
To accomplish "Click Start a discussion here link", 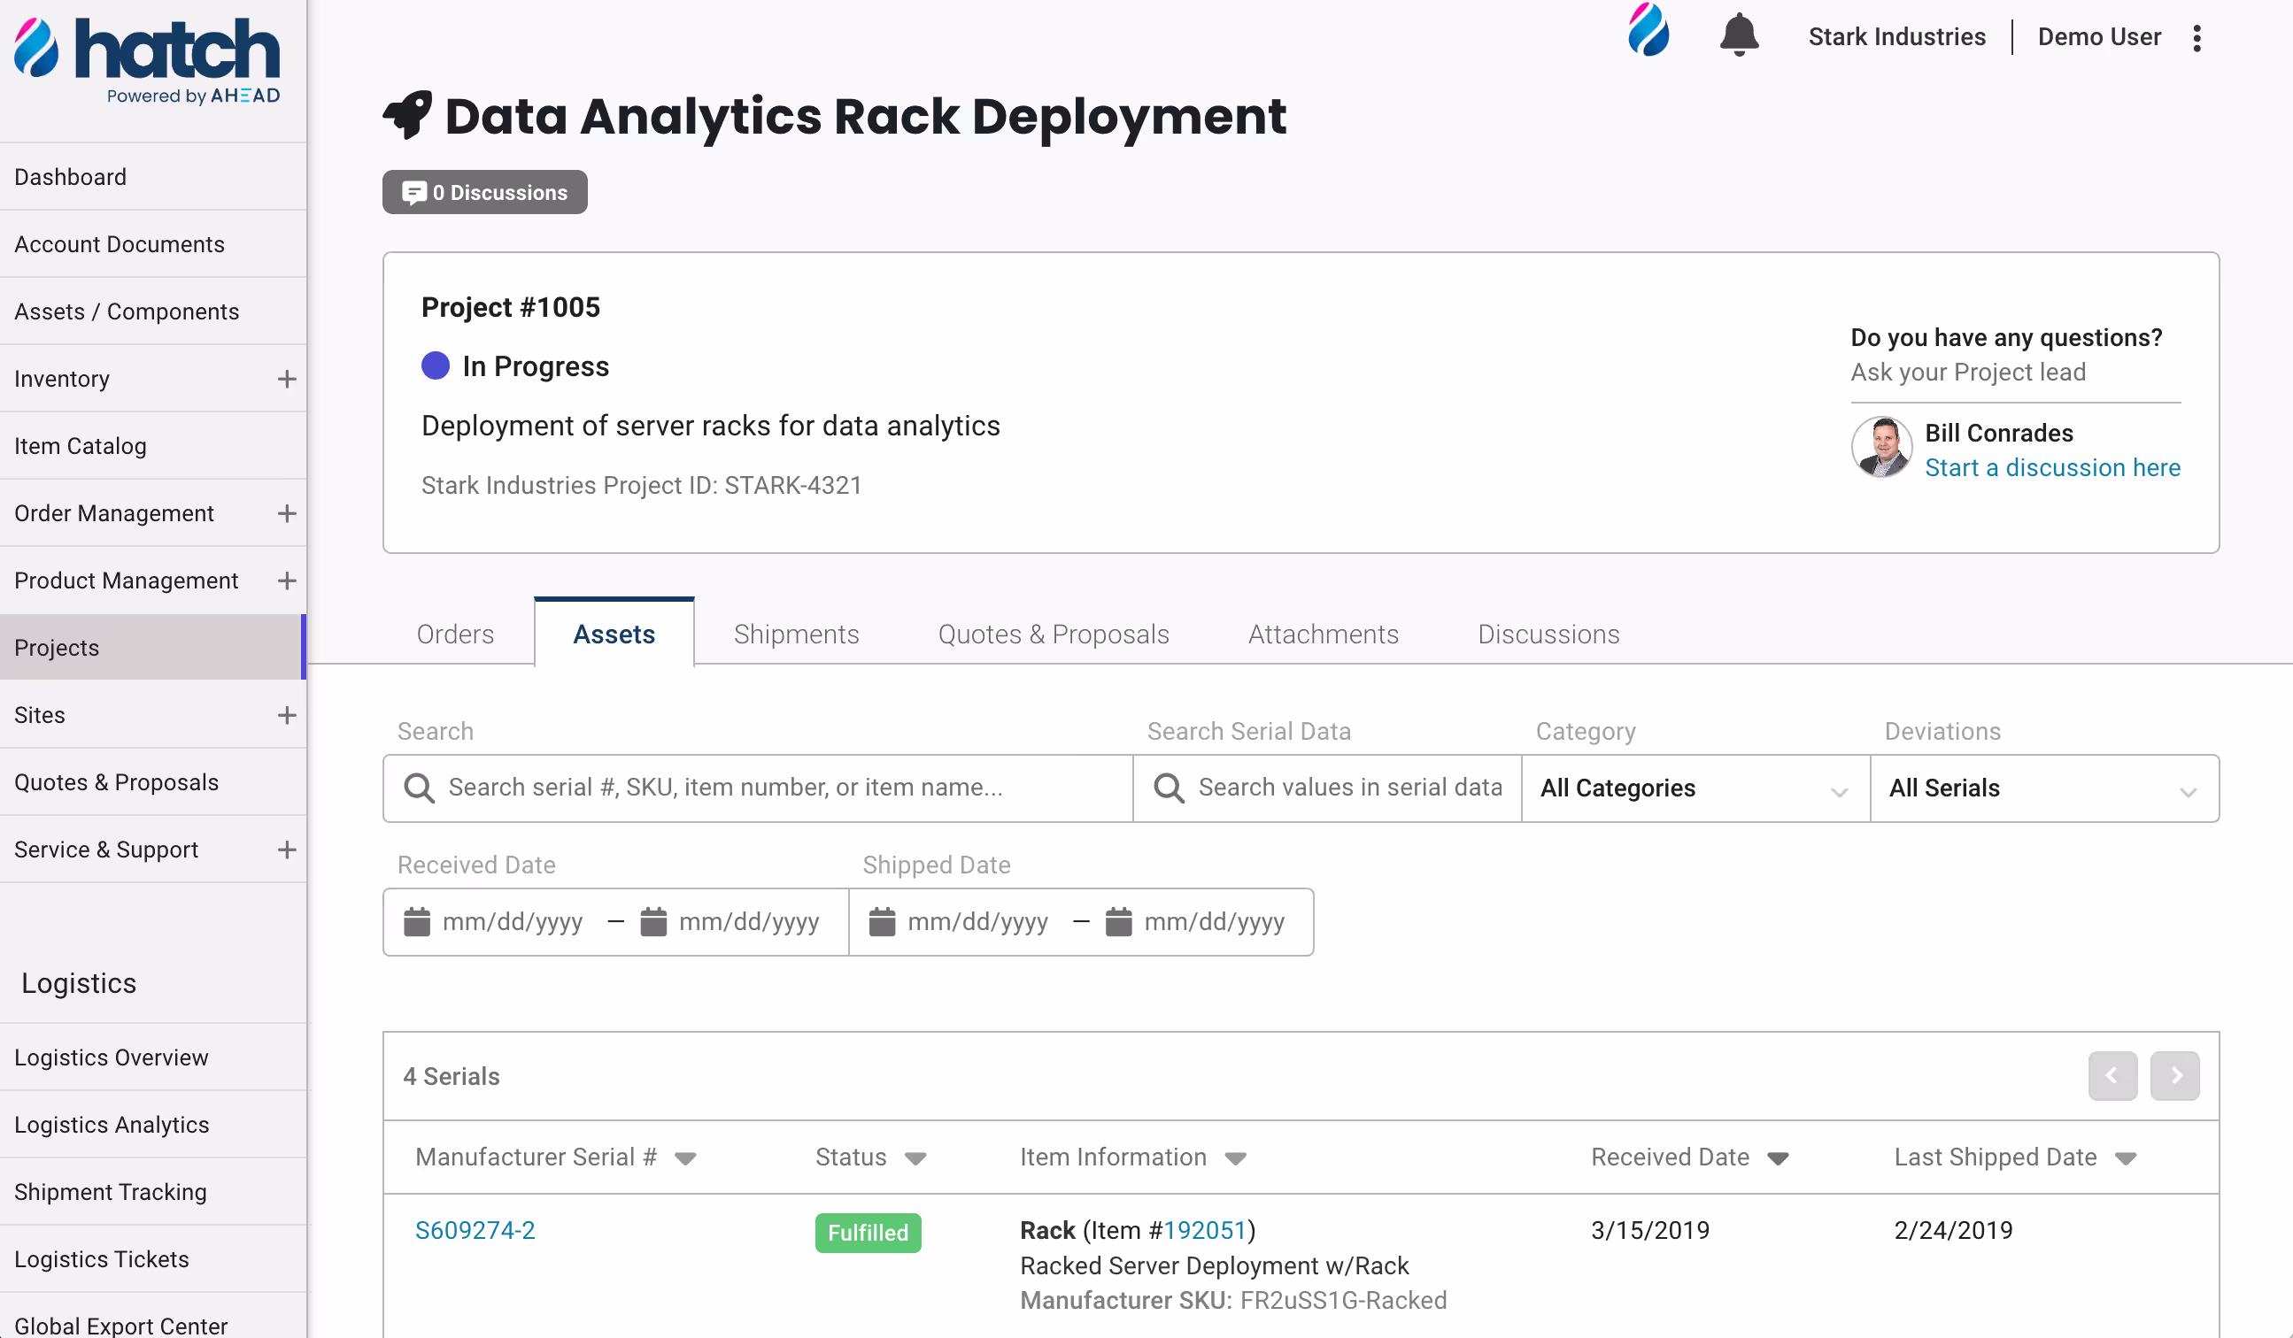I will click(2052, 467).
